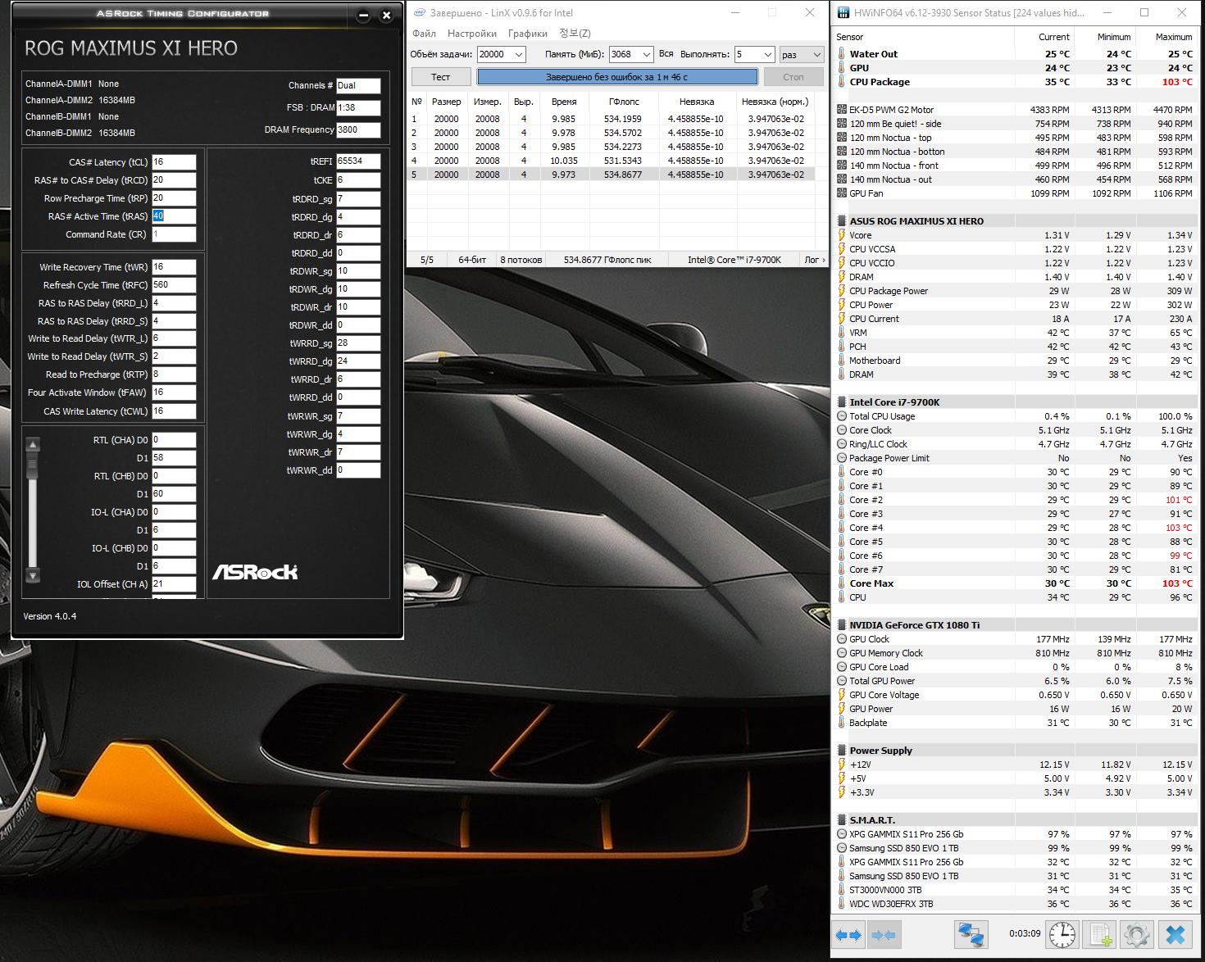Open HWiNFO settings via the gear icon
Viewport: 1205px width, 962px height.
1136,935
